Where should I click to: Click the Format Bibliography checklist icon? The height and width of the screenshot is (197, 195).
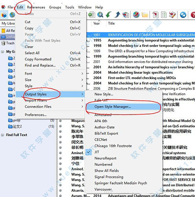click(x=164, y=15)
